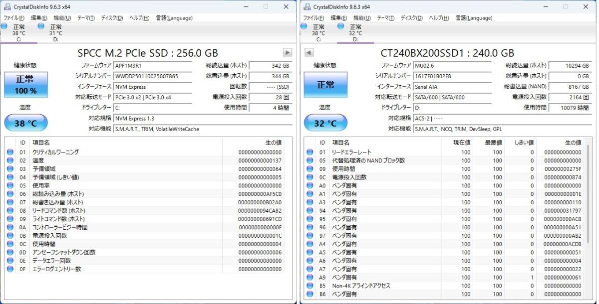Click 電源投入回数 field showing 28 回
The height and width of the screenshot is (304, 599).
[x=270, y=97]
